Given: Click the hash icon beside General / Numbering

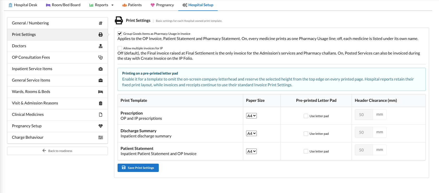Looking at the screenshot, I should pyautogui.click(x=101, y=23).
